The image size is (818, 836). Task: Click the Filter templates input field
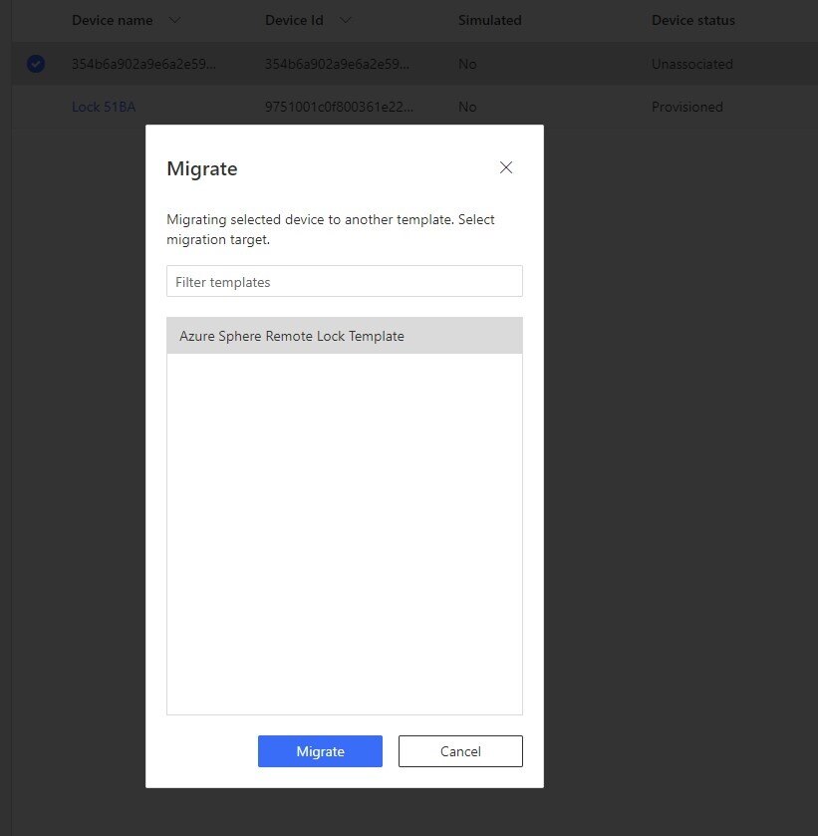tap(345, 281)
